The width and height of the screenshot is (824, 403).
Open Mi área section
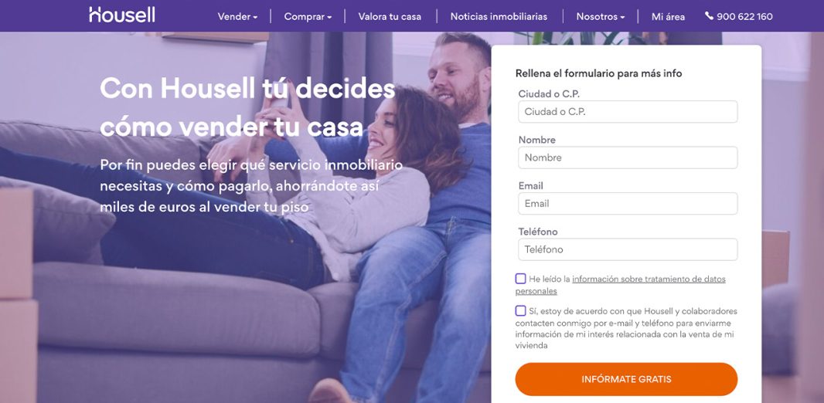(x=668, y=16)
